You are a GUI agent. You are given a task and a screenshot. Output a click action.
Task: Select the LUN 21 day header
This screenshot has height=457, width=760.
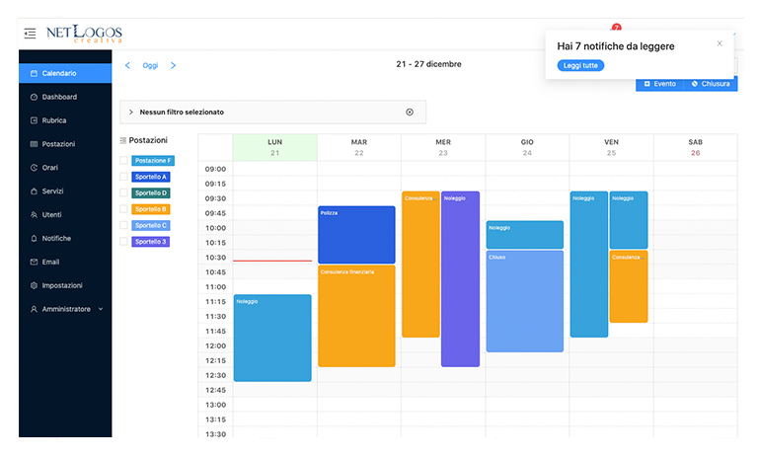274,147
